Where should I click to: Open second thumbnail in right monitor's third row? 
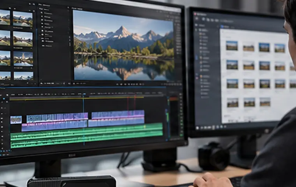point(248,83)
